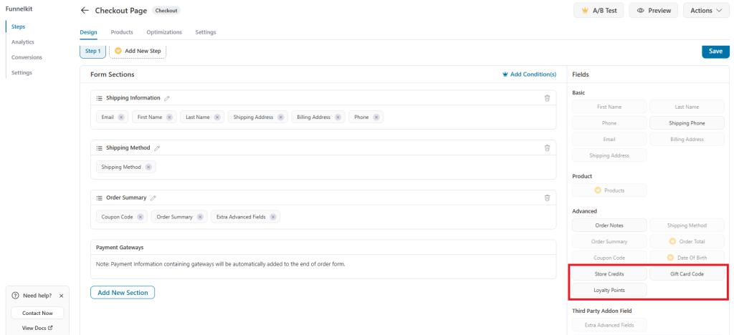Save the checkout form

click(715, 52)
